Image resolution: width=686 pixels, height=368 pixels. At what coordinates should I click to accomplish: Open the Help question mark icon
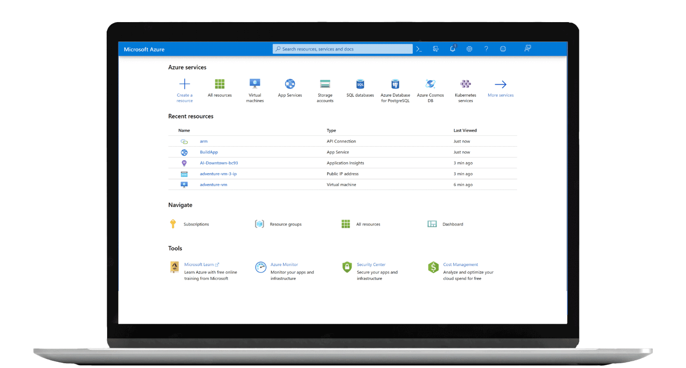[486, 49]
